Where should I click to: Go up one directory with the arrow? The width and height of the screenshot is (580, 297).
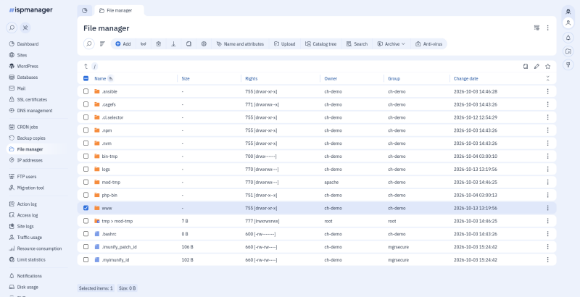[x=86, y=67]
